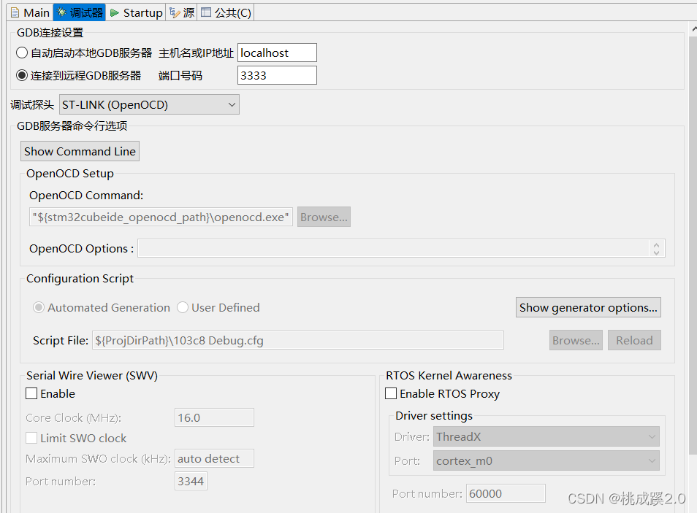The height and width of the screenshot is (513, 697).
Task: Click the Reload button
Action: [634, 340]
